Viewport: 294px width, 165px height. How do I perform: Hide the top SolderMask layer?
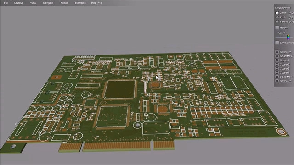click(277, 56)
